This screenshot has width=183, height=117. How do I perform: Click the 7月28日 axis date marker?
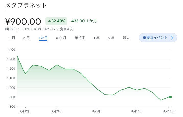coord(57,111)
